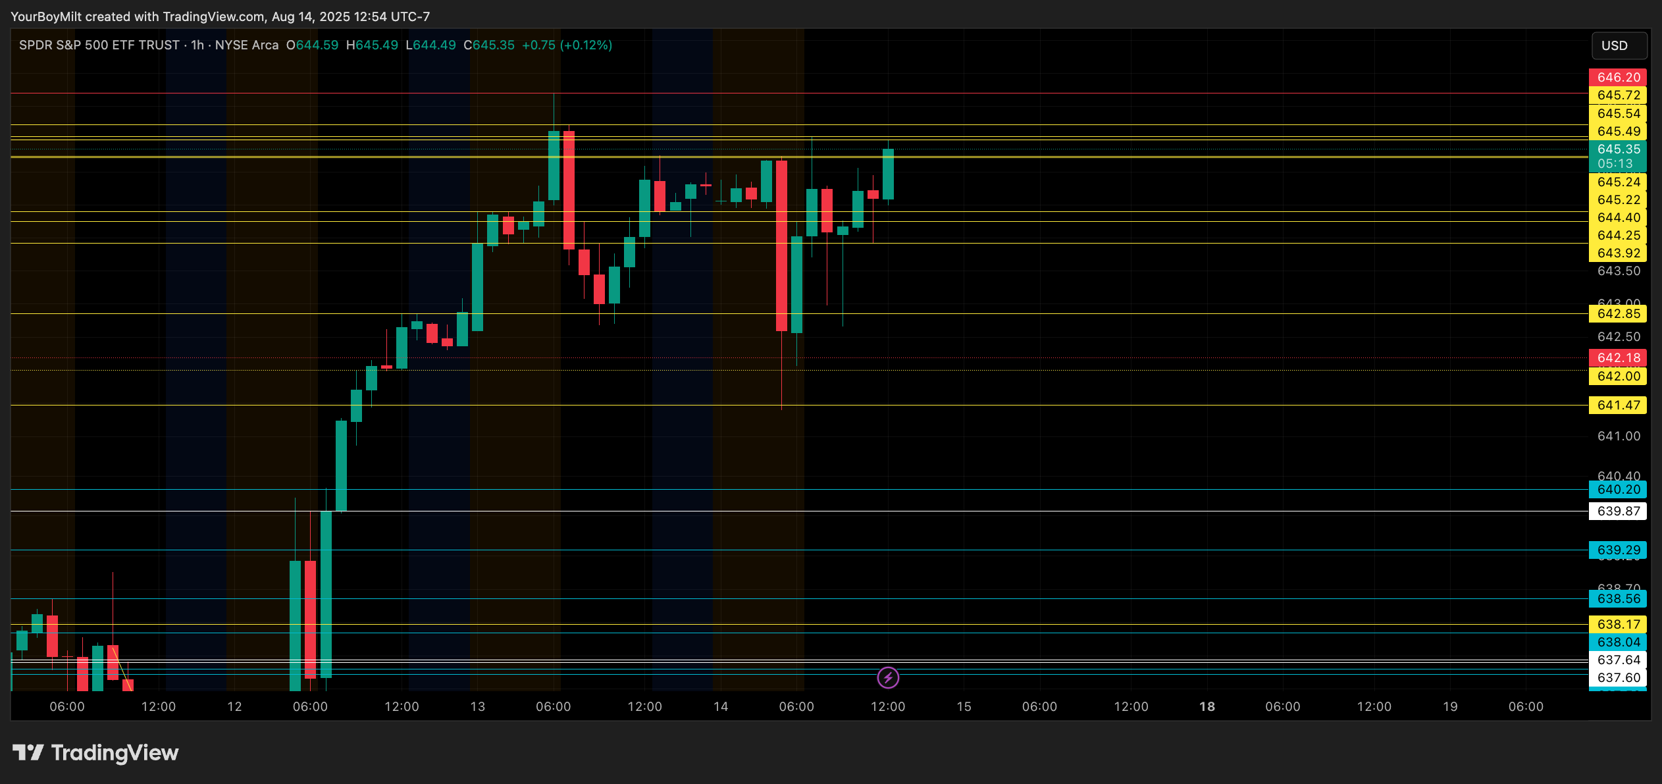
Task: Click the bold 18 date on time axis
Action: click(x=1207, y=706)
